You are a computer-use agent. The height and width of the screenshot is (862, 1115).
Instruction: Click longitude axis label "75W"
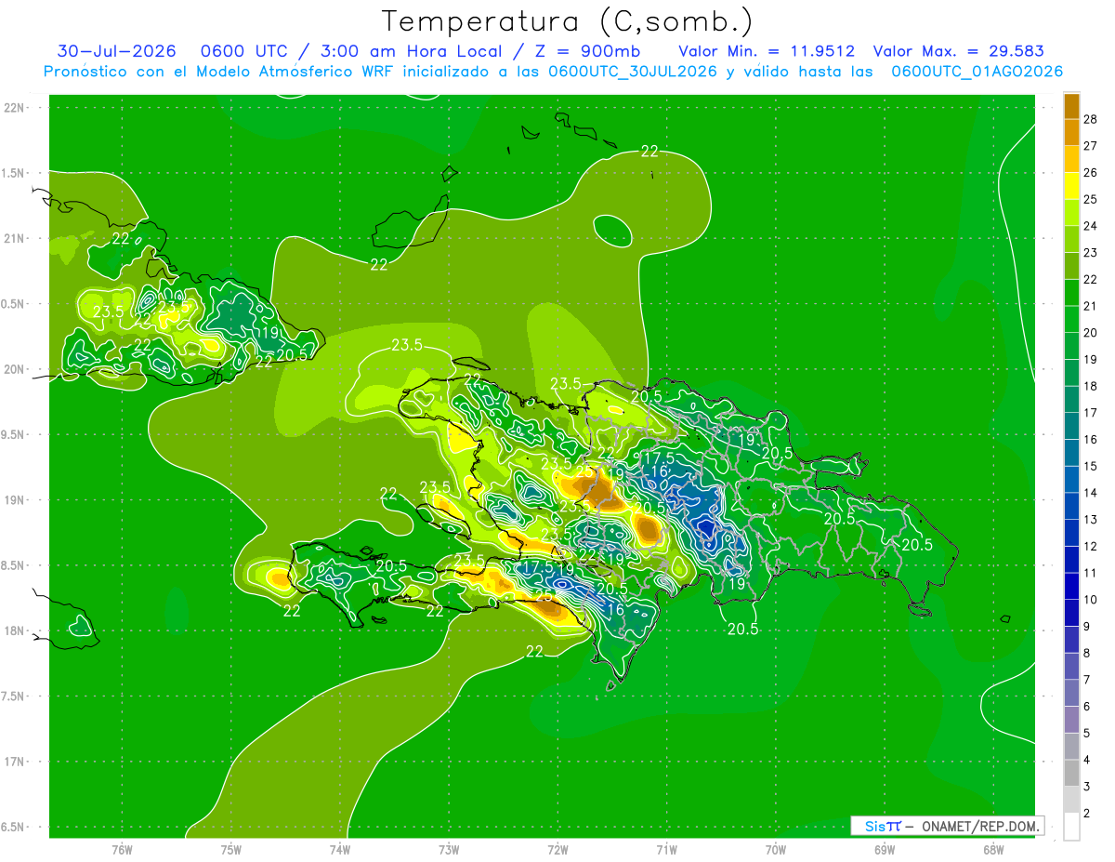(x=231, y=849)
